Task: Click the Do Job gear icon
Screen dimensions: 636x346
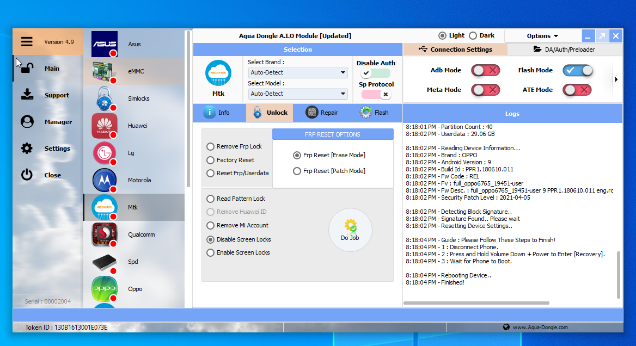Action: click(350, 225)
